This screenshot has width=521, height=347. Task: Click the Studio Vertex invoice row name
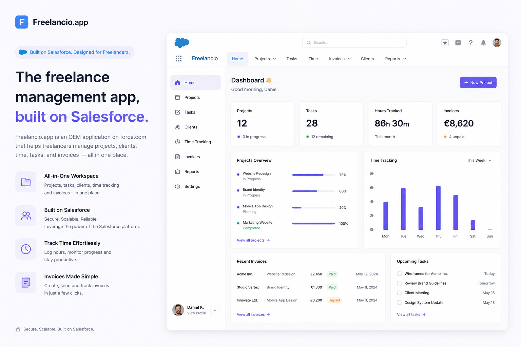(248, 287)
